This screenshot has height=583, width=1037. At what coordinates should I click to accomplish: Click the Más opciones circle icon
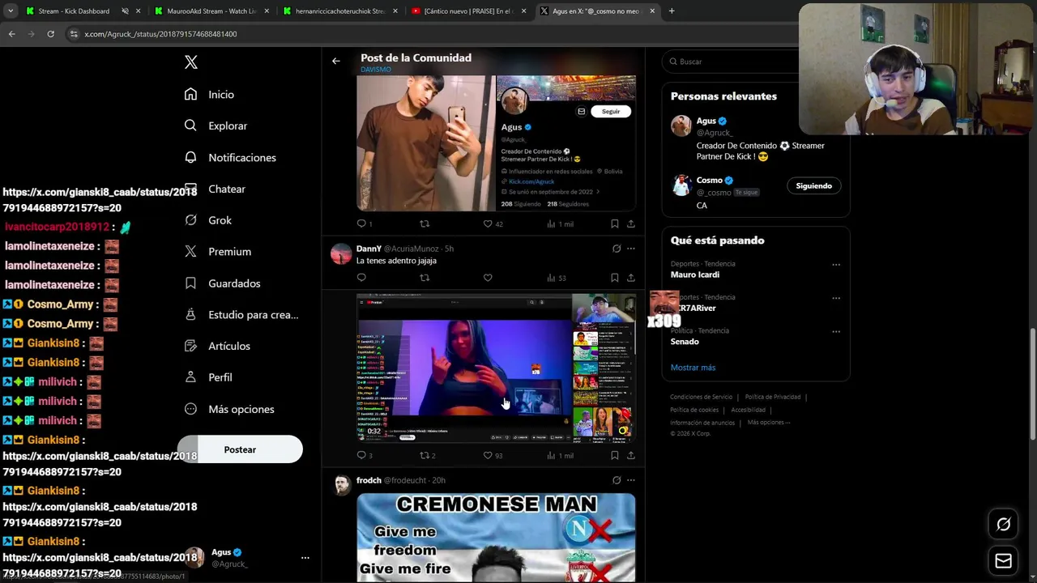tap(190, 409)
